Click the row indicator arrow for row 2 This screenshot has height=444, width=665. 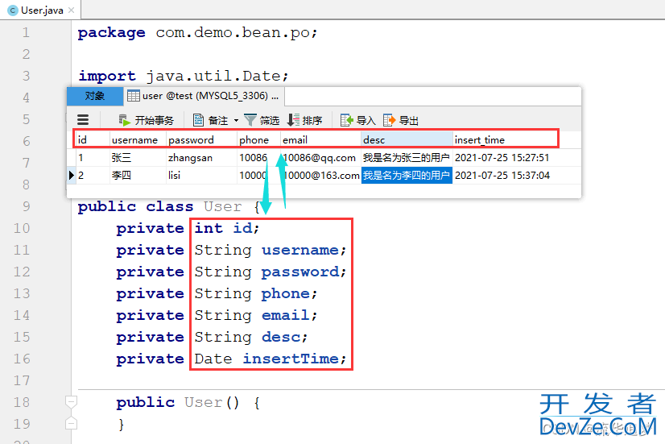click(x=71, y=175)
